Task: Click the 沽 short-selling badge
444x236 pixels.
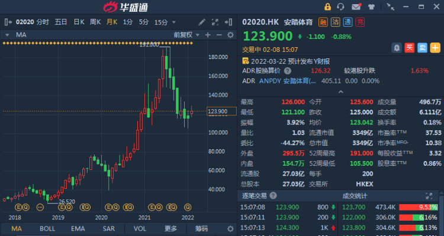Action: pos(336,22)
